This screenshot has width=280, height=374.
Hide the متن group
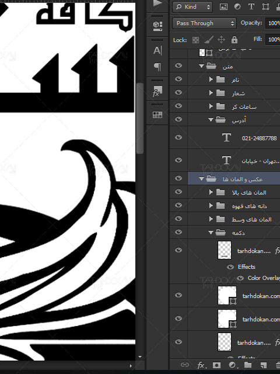point(178,65)
